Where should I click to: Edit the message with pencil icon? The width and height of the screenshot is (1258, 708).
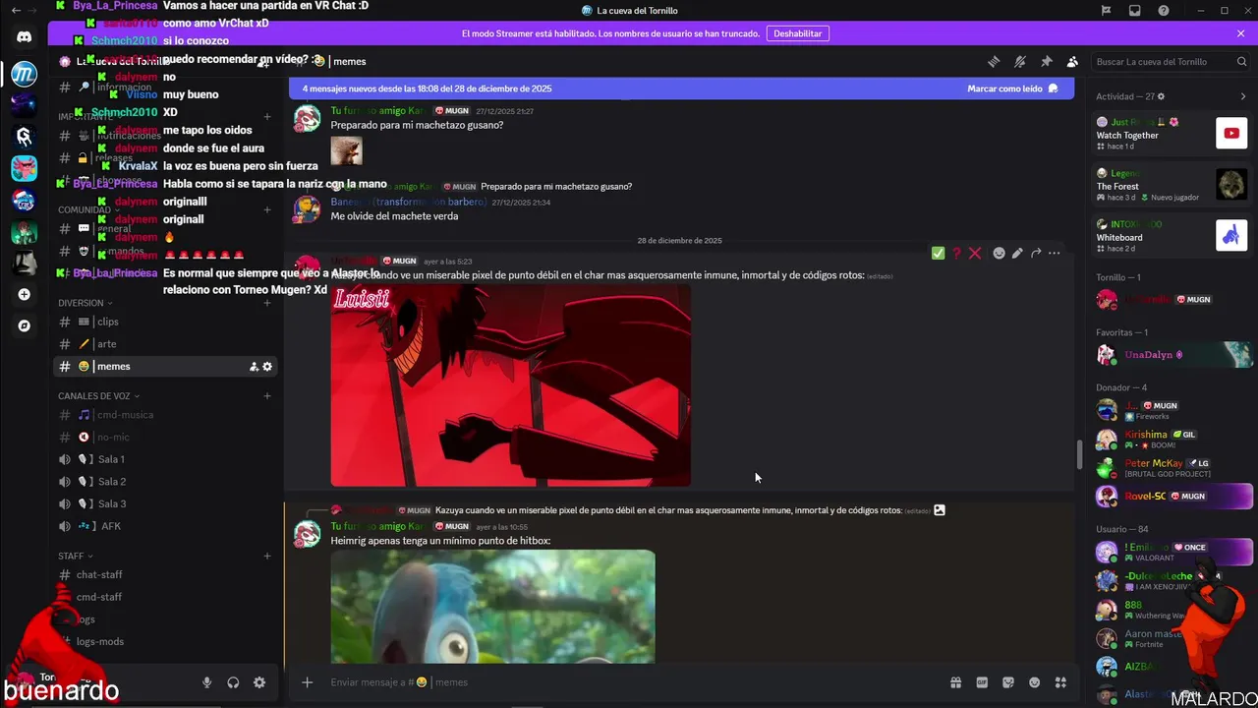pos(1017,253)
